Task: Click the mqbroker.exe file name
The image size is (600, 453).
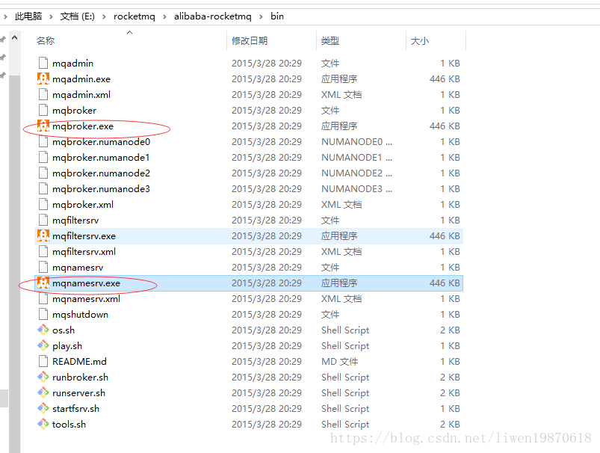Action: point(83,126)
